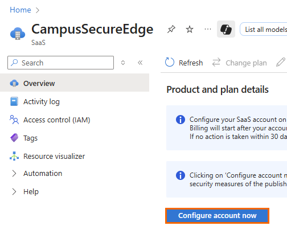
Task: Click the pencil edit icon in toolbar
Action: [281, 62]
